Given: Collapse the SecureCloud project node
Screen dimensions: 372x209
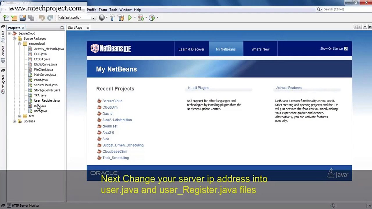Looking at the screenshot, I should [9, 33].
